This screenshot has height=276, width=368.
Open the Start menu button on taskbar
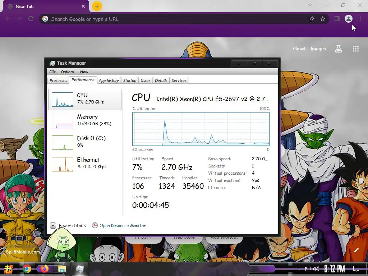coord(9,269)
